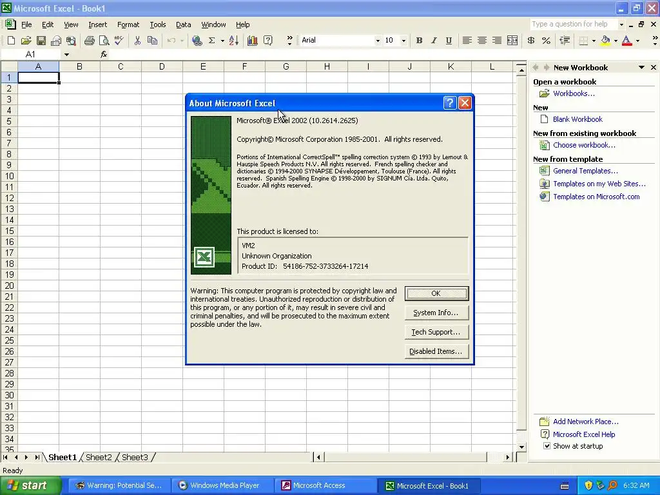
Task: Click the General Templates link
Action: pos(585,171)
